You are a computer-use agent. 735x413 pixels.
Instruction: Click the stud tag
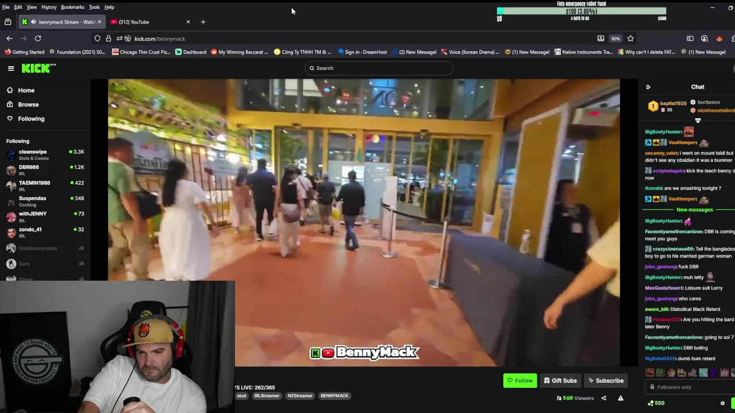[242, 396]
